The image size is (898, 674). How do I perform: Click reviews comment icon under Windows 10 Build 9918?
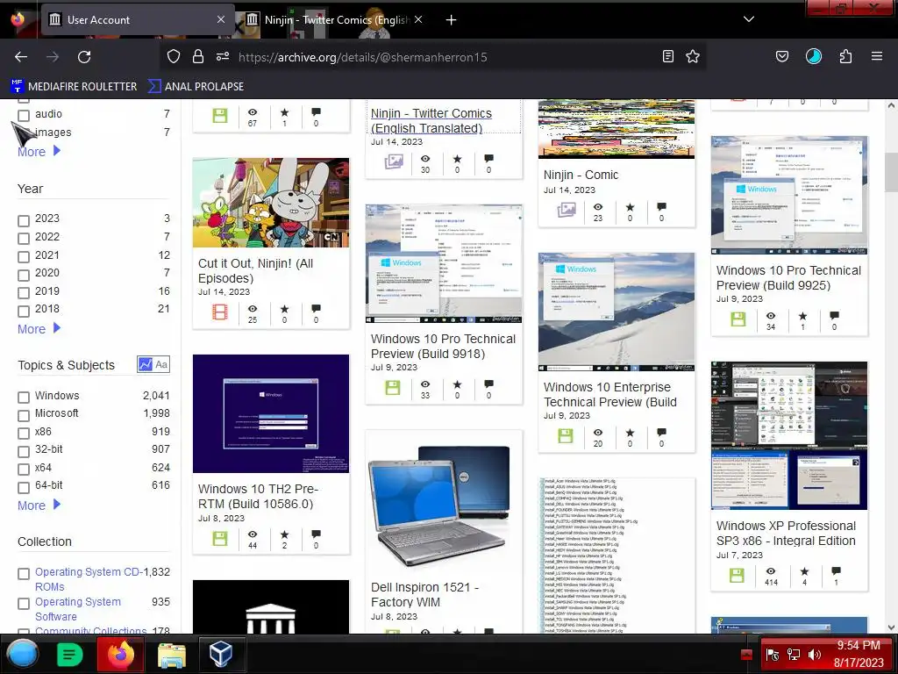coord(488,384)
